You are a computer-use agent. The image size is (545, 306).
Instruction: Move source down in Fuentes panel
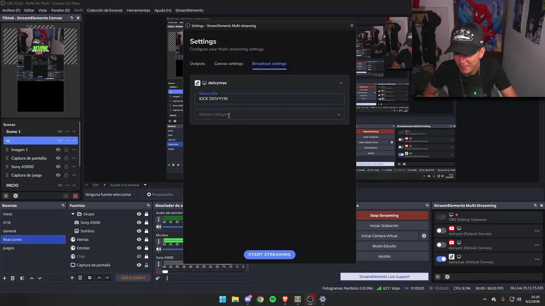coord(107,278)
